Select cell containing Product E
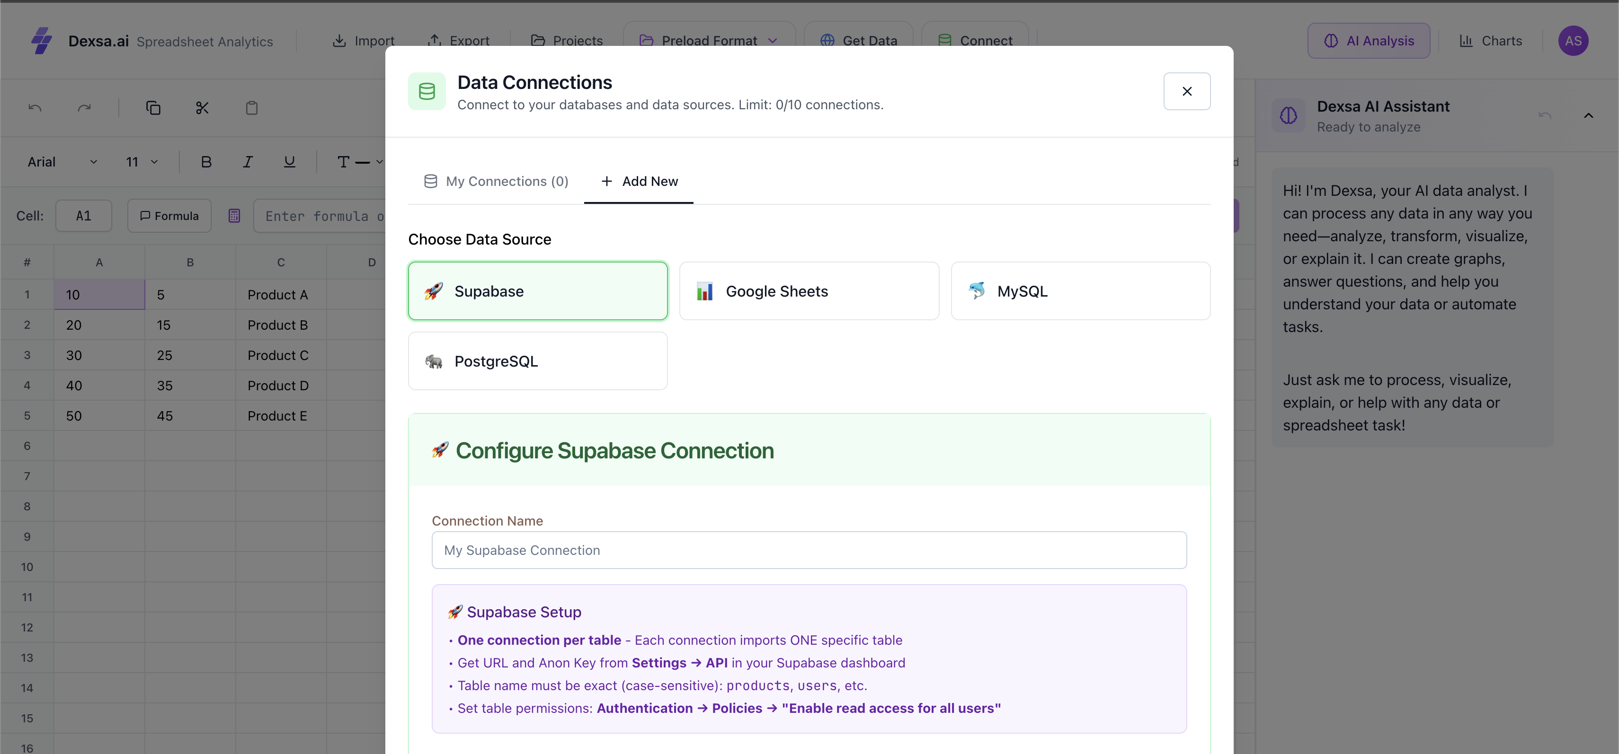Screen dimensions: 1619x754 (x=281, y=416)
